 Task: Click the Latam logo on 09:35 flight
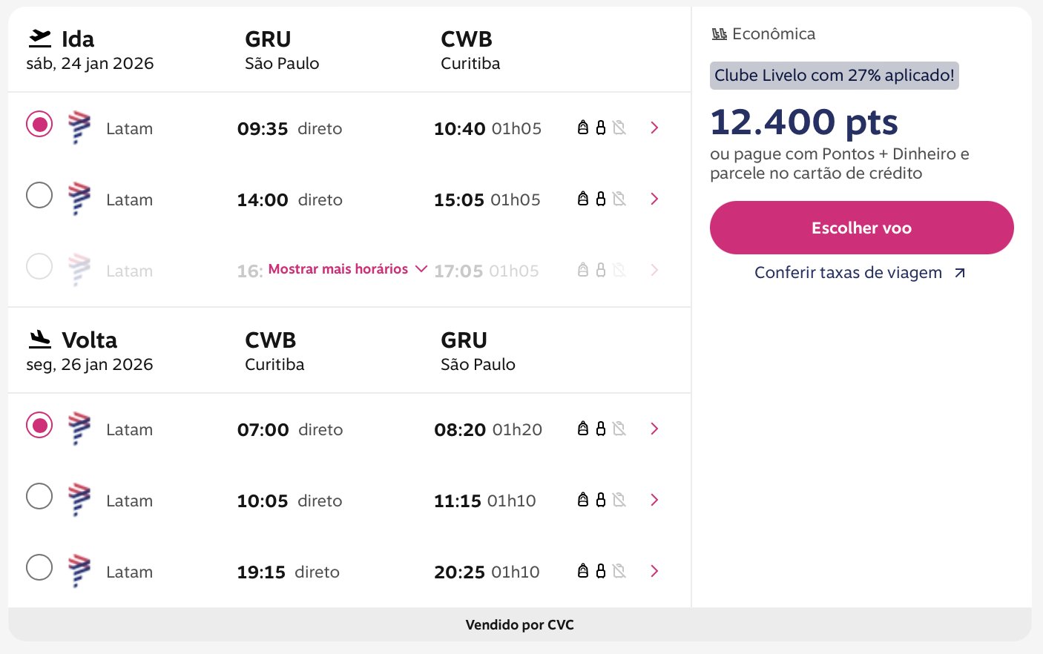coord(79,128)
